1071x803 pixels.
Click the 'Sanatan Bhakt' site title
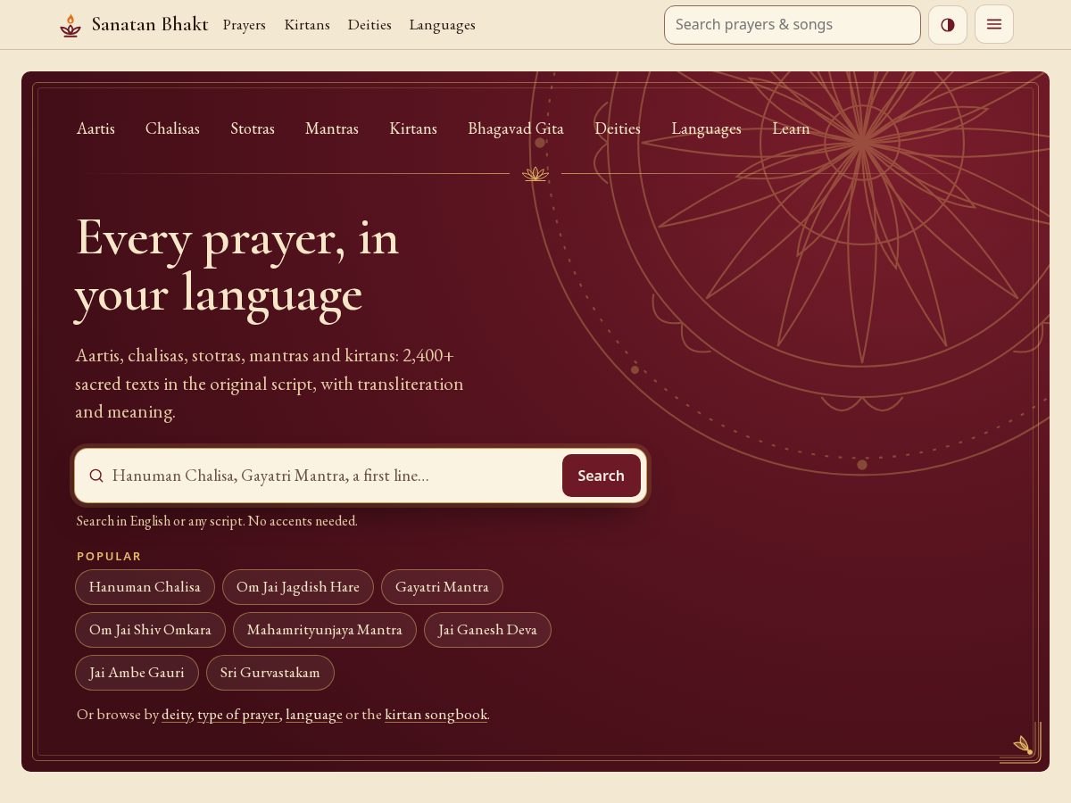pos(150,24)
